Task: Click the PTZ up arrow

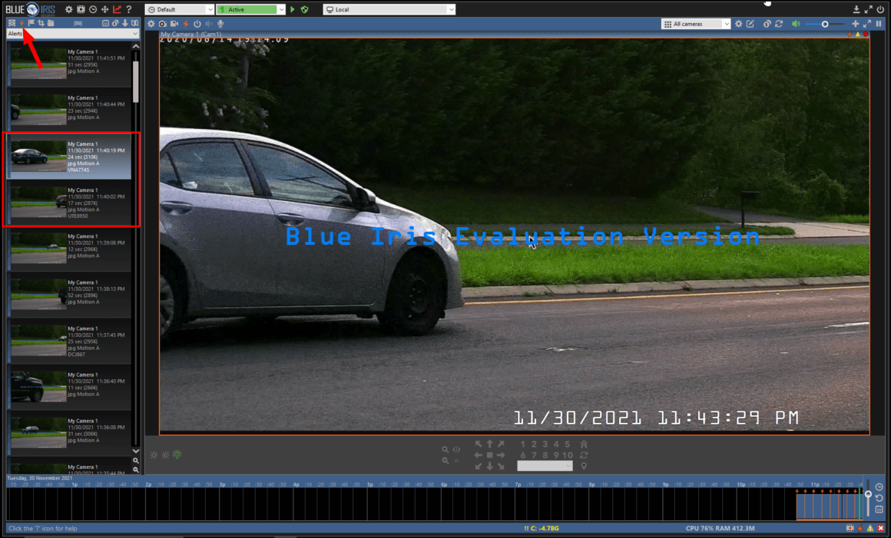Action: 489,444
